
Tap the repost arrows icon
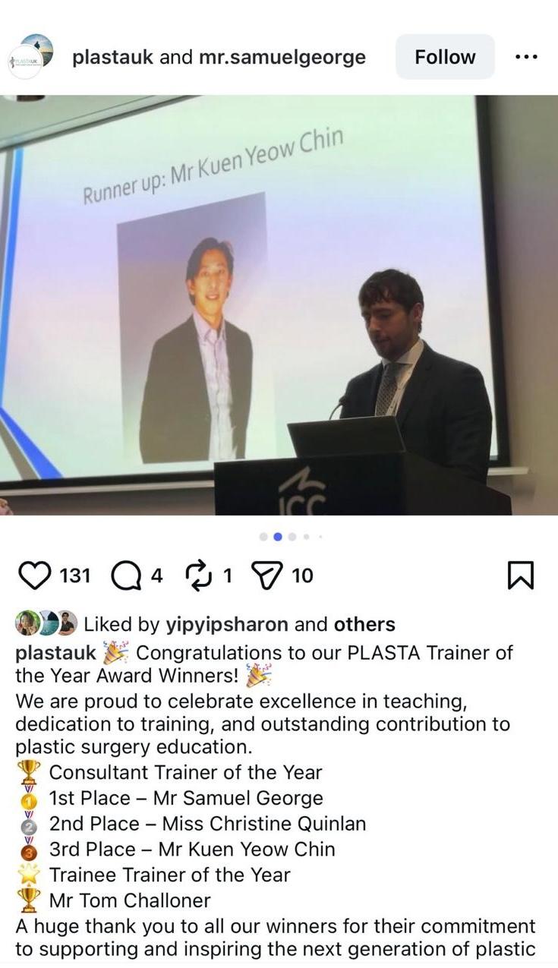200,576
